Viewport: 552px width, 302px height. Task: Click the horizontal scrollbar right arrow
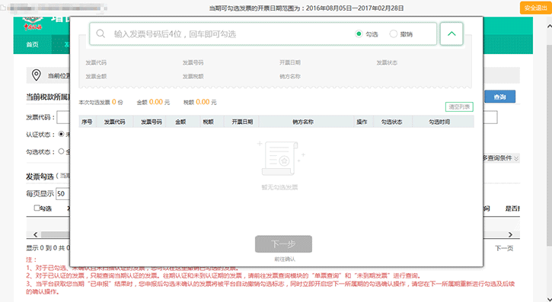(510, 234)
